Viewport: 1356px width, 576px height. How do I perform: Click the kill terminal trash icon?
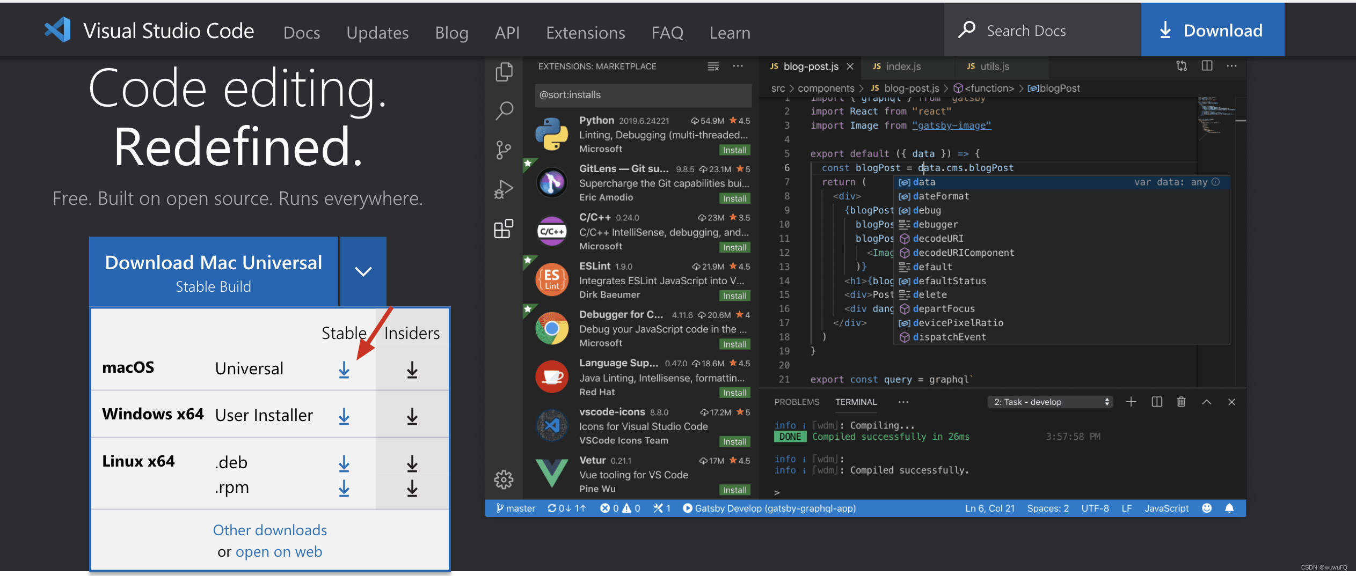click(x=1182, y=402)
